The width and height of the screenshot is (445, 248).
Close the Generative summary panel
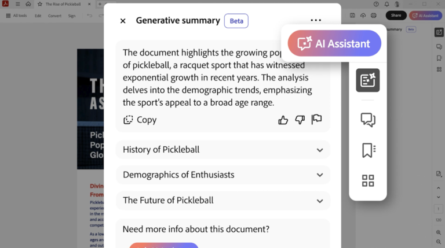(123, 21)
